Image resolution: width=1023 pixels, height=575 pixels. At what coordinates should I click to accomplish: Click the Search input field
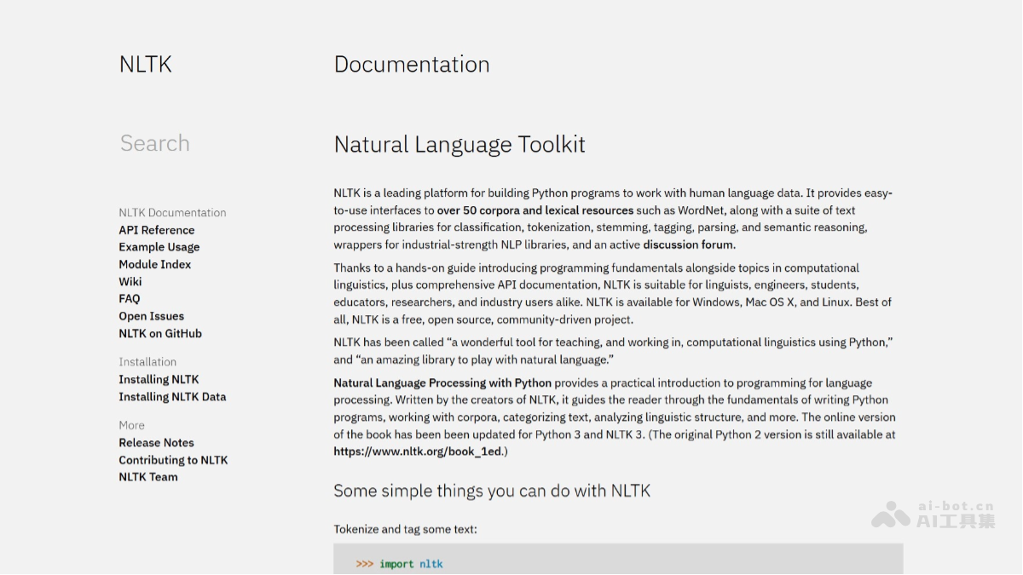[155, 143]
